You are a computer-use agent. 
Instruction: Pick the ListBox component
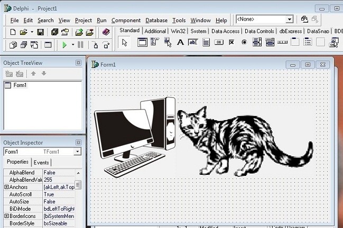click(x=257, y=42)
